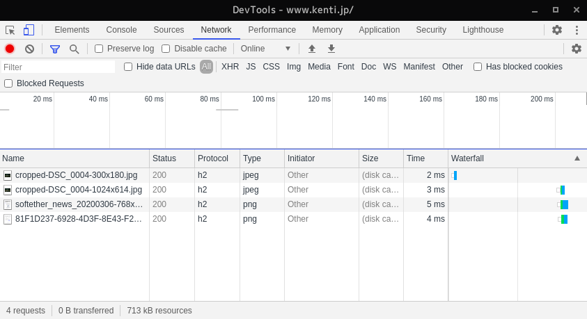Click waterfall bar of softether_news request
The image size is (587, 319).
pyautogui.click(x=563, y=204)
